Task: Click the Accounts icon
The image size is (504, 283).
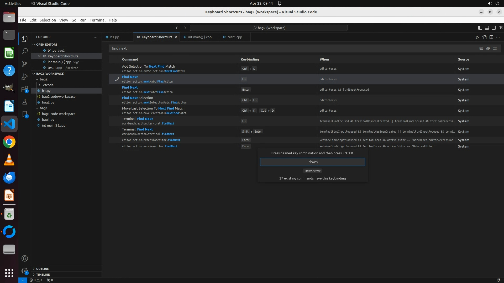Action: tap(25, 258)
